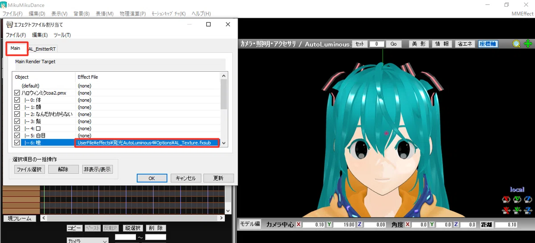Click the yellow magnifier zoom icon

point(516,44)
